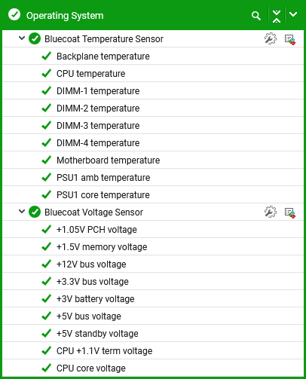This screenshot has width=306, height=379.
Task: Click the Bluecoat Temperature Sensor status circle icon
Action: coord(35,38)
